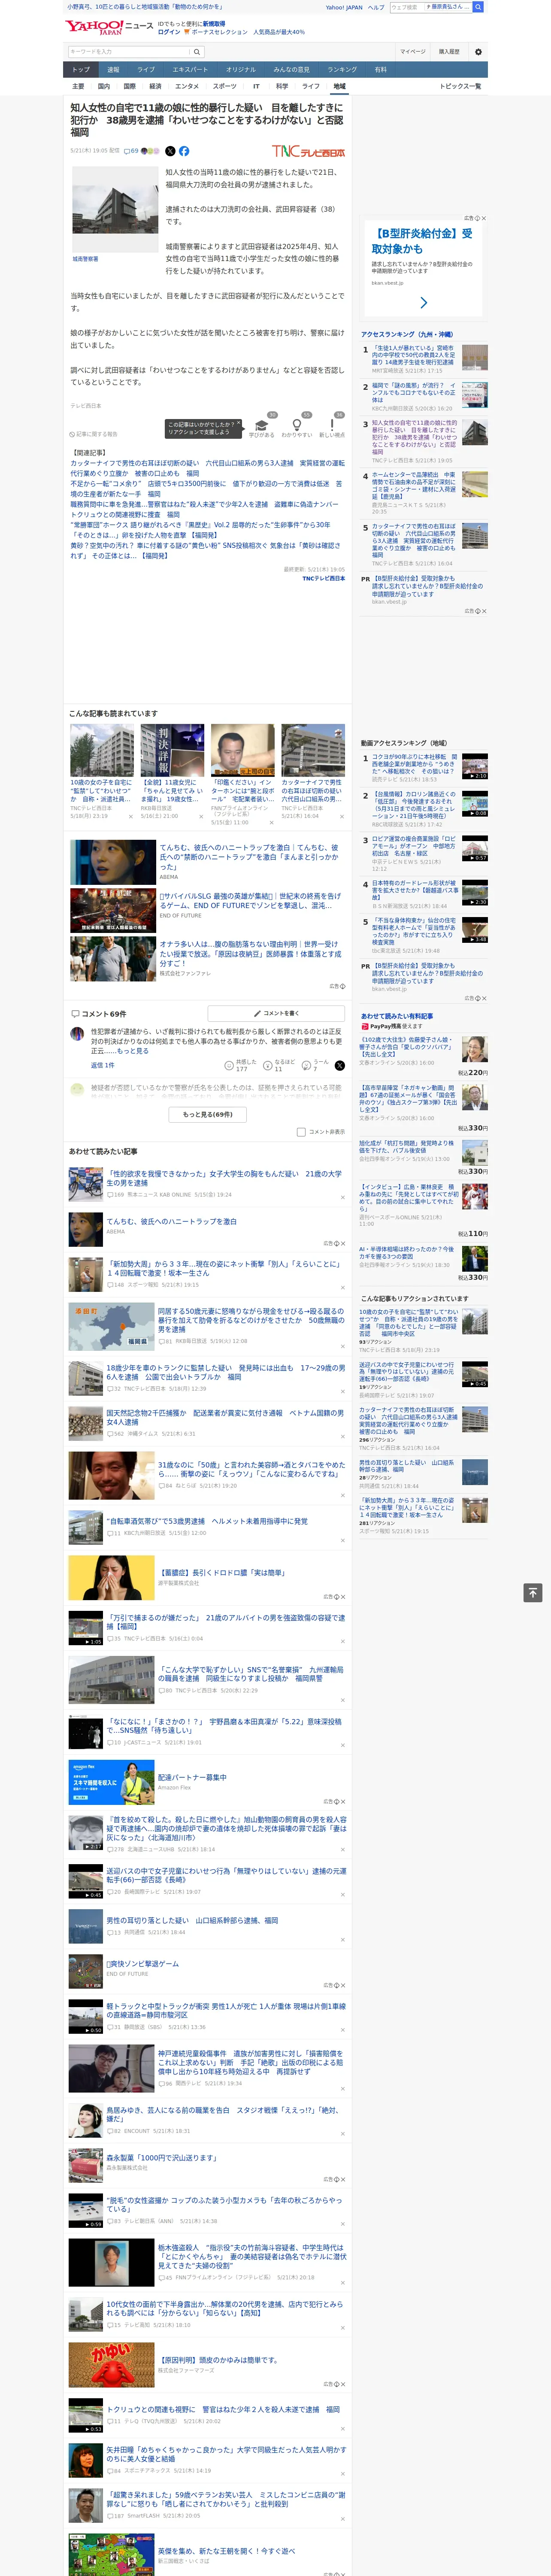551x2576 pixels.
Task: Open the account name dropdown in header
Action: click(x=447, y=7)
